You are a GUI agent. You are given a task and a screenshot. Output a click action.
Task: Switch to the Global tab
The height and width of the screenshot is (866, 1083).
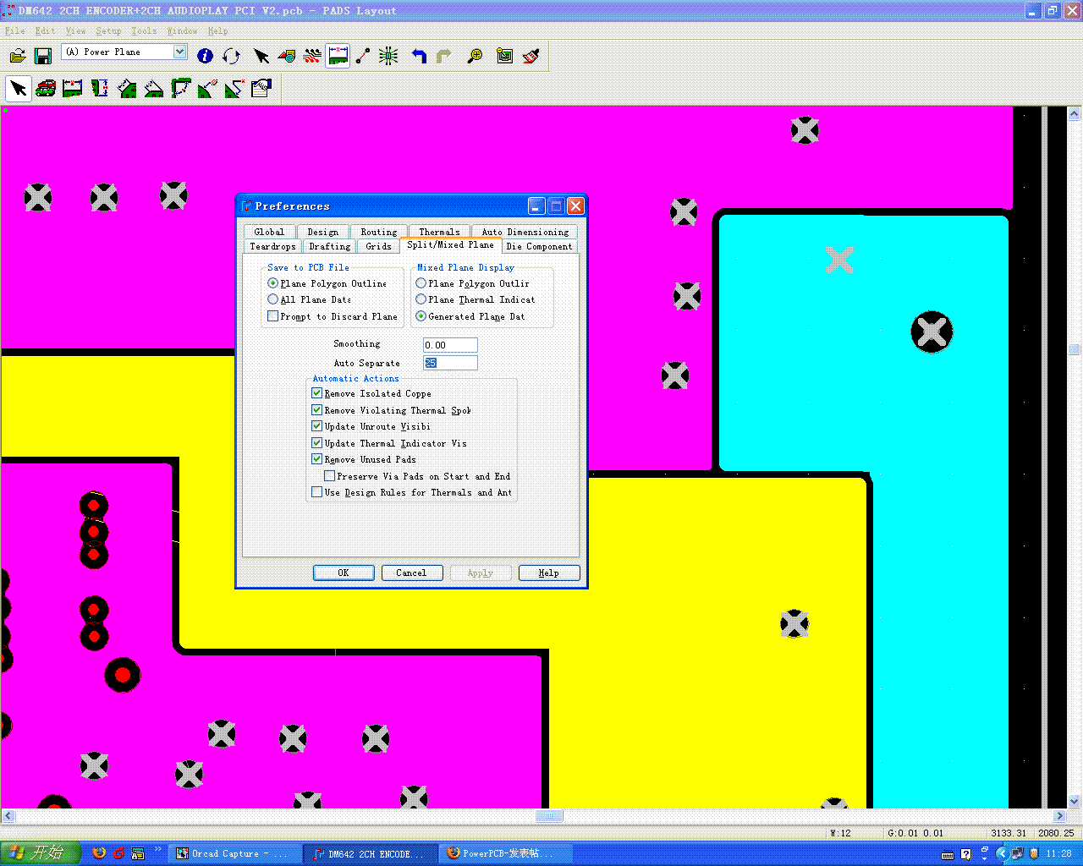click(269, 232)
